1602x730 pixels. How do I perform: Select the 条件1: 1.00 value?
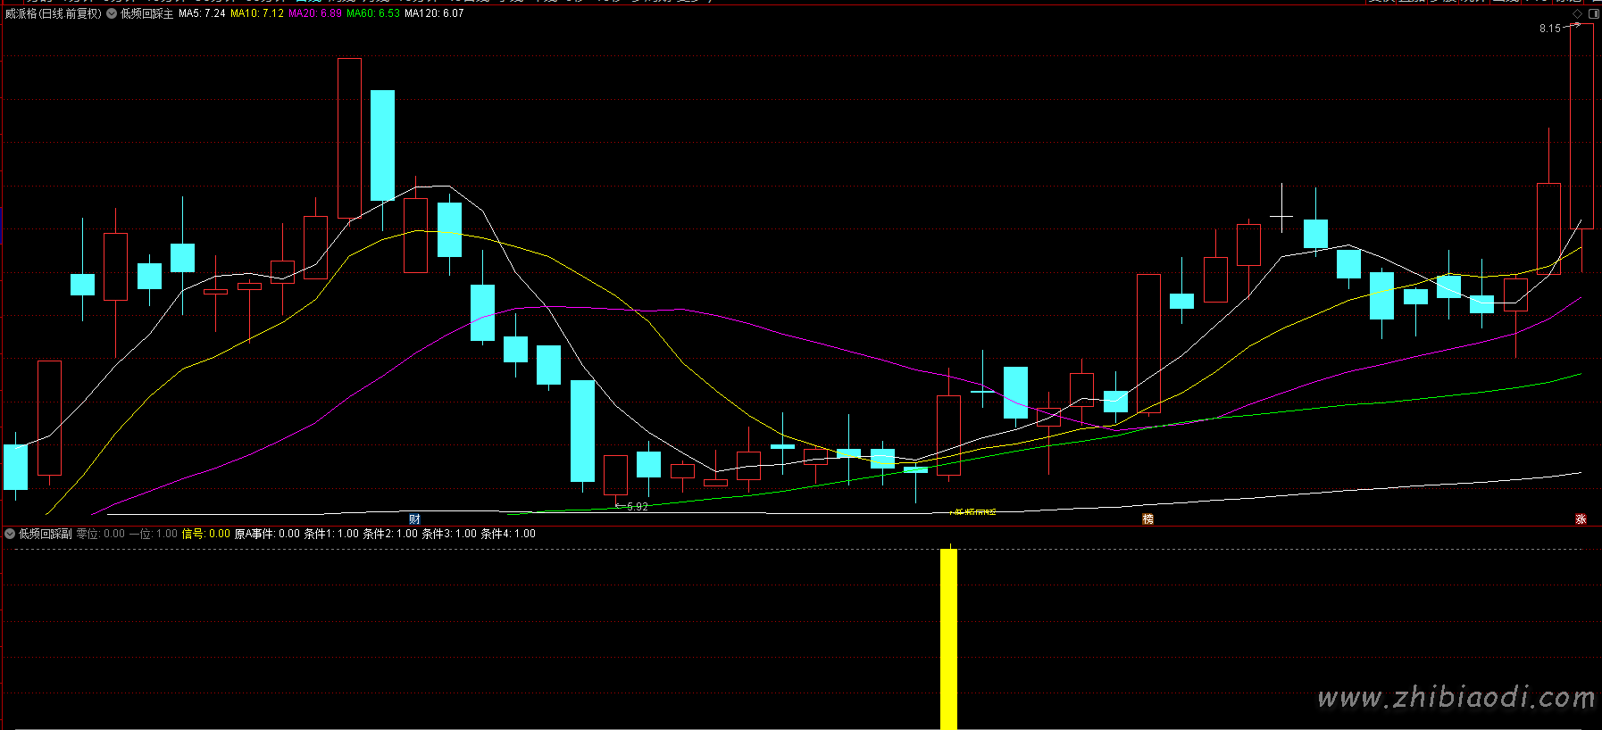coord(331,534)
